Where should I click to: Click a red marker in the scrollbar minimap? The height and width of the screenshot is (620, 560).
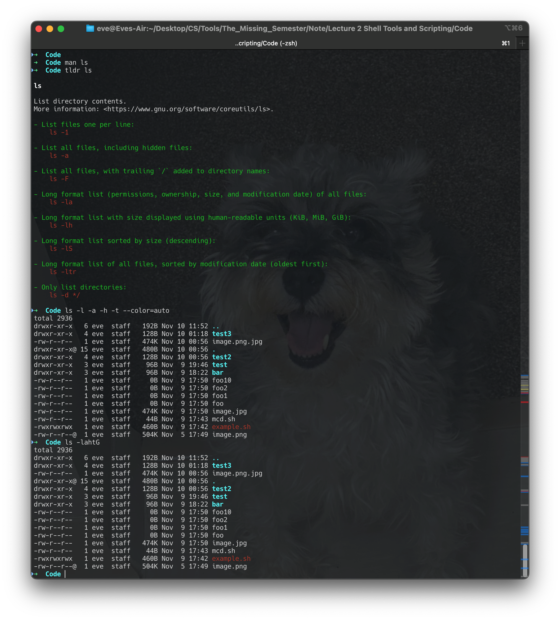click(524, 401)
